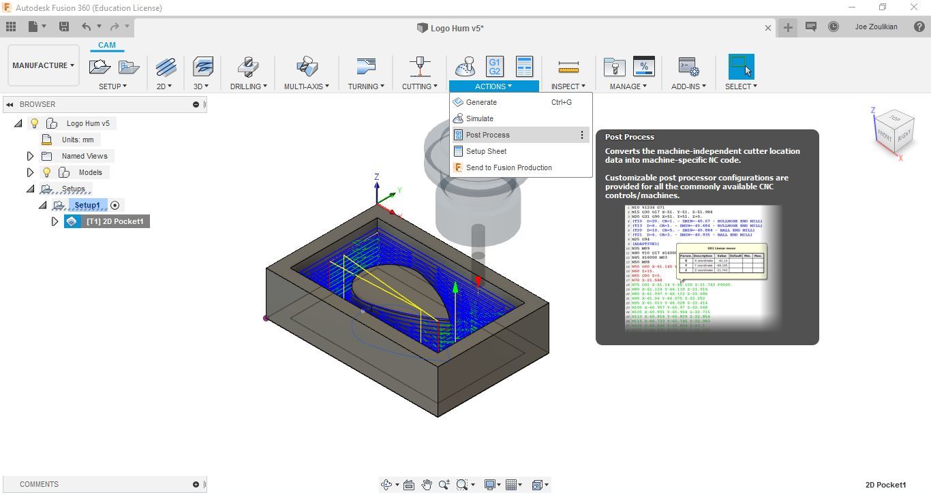Click the Add-Ins scripts icon

(x=688, y=67)
